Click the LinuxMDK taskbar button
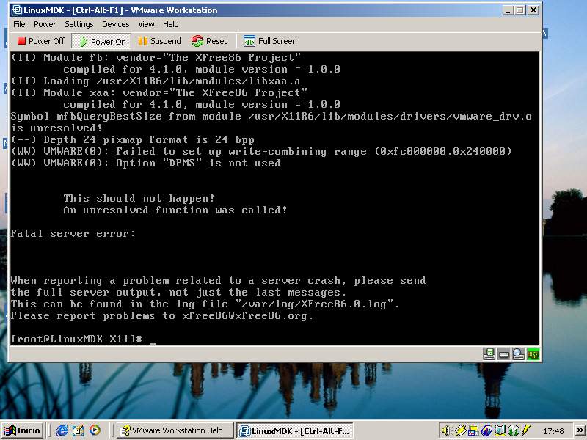The height and width of the screenshot is (440, 587). 295,430
